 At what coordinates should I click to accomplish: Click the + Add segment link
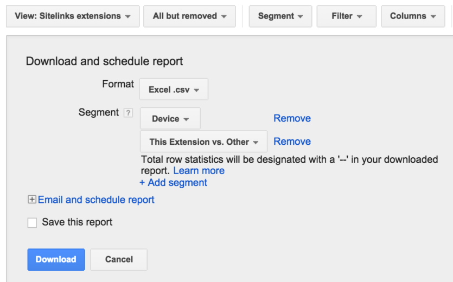click(174, 183)
